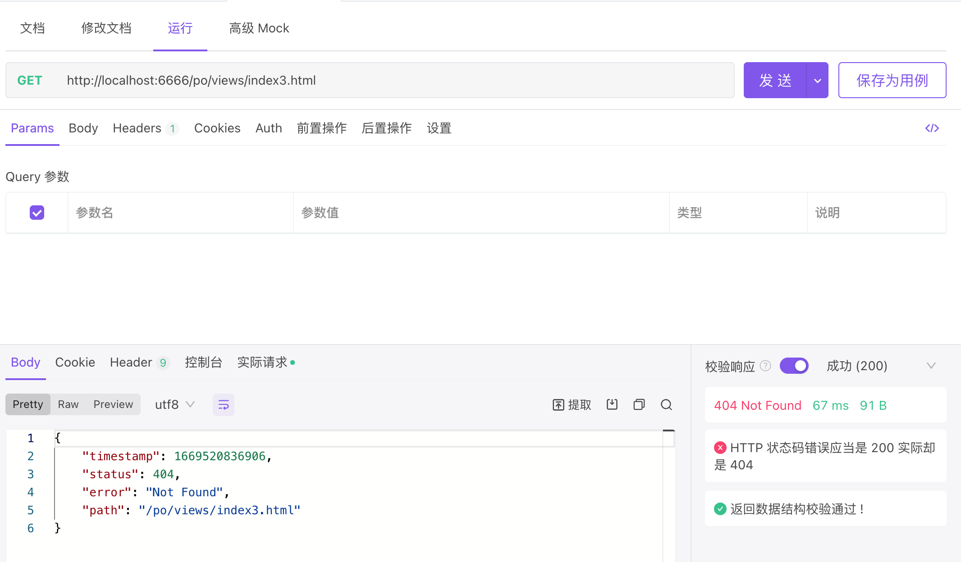The width and height of the screenshot is (961, 562).
Task: Click red error icon for HTTP status message
Action: (x=720, y=448)
